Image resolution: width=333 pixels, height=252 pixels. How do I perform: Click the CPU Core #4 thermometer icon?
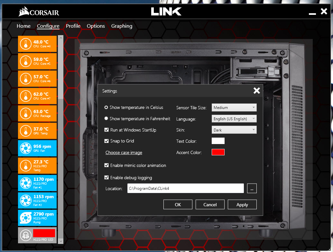pyautogui.click(x=26, y=44)
